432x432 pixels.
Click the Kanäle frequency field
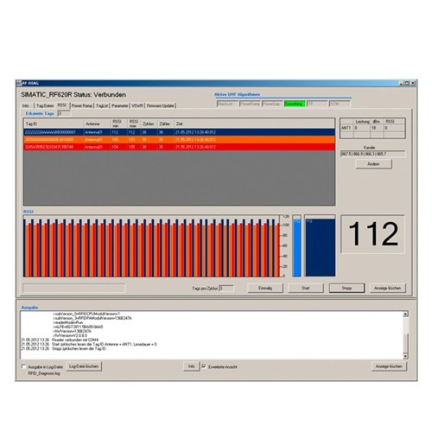[x=372, y=154]
